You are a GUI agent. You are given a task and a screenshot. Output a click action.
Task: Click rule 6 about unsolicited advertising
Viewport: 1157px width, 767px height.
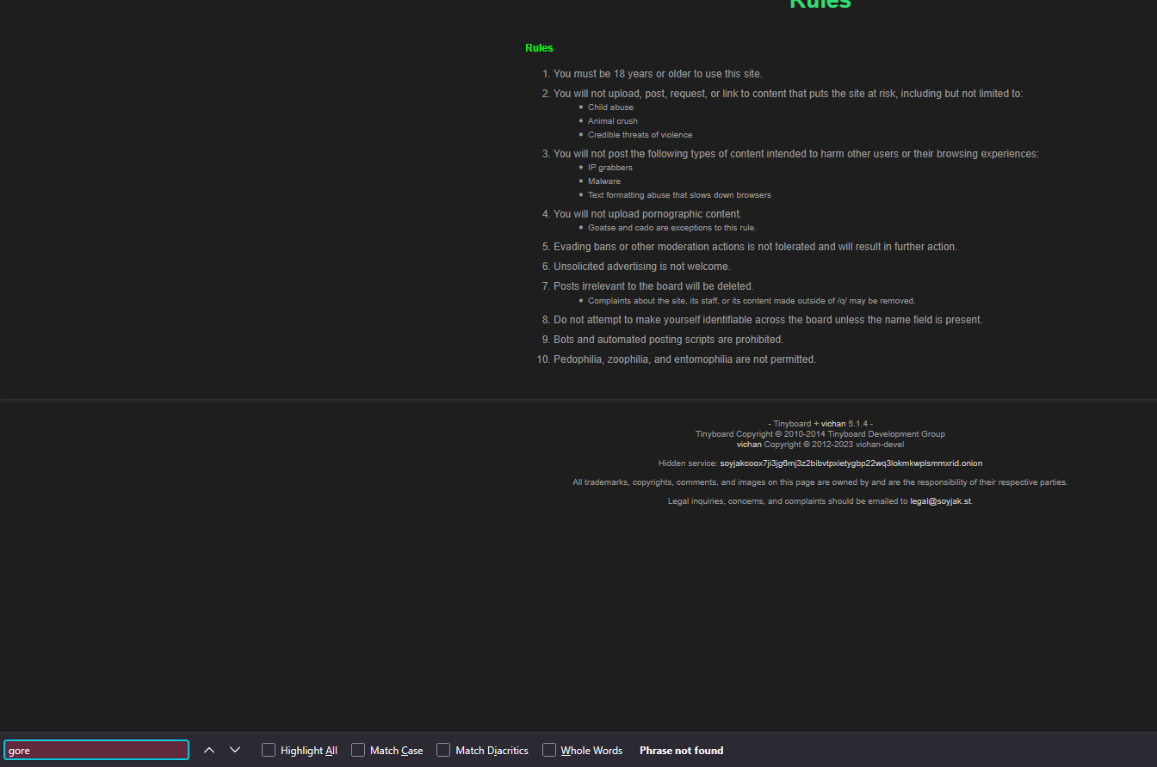point(641,267)
